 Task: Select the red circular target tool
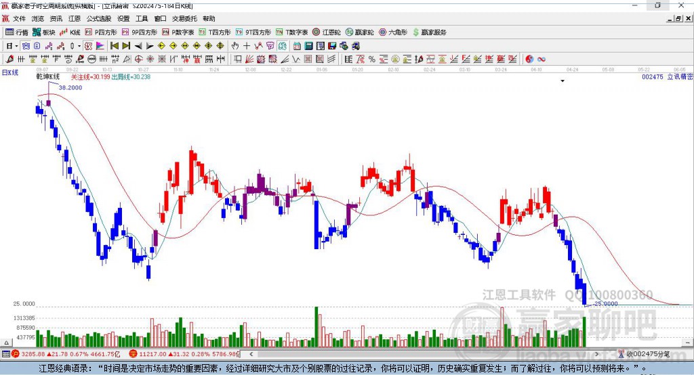[138, 60]
